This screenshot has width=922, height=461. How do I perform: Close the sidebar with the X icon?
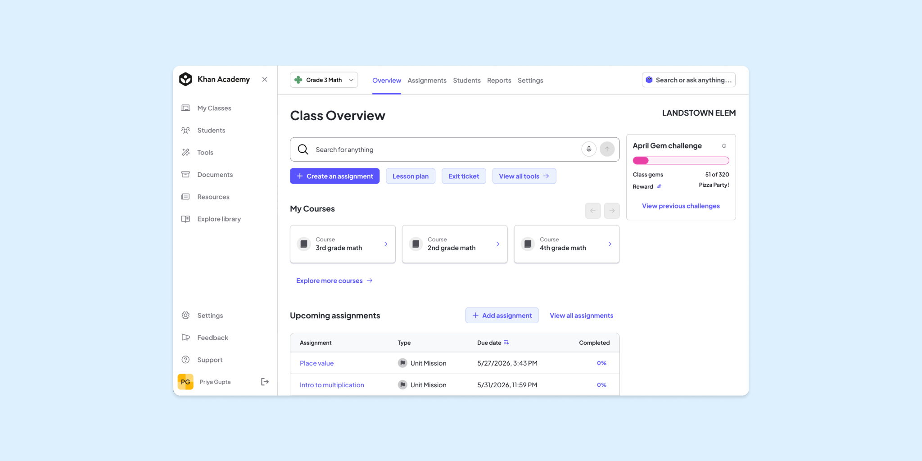point(265,79)
